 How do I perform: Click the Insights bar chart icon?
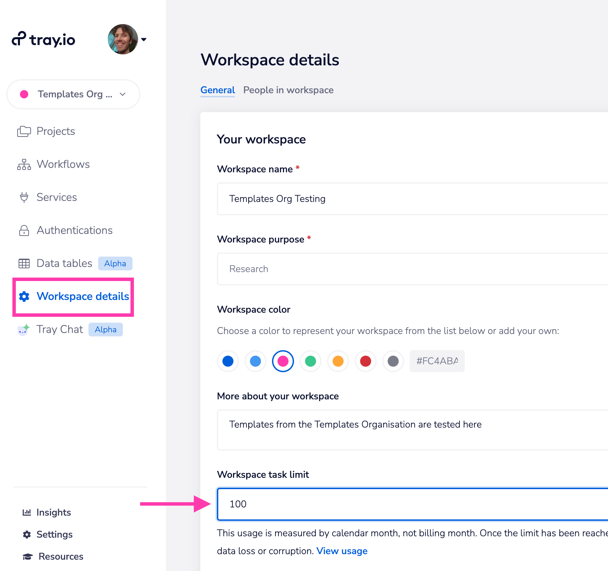tap(27, 512)
